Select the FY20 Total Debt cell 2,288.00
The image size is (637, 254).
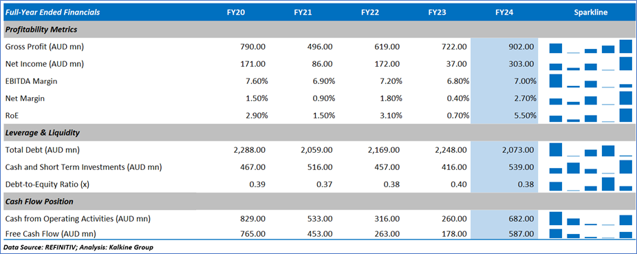coord(250,150)
